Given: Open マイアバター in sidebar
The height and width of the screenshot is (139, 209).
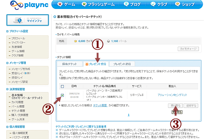Looking at the screenshot, I should click(18, 42).
